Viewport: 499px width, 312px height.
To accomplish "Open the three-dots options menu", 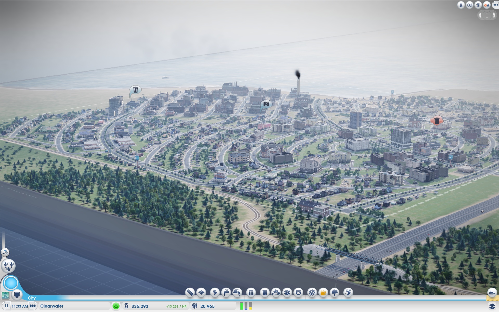I will pos(495,5).
